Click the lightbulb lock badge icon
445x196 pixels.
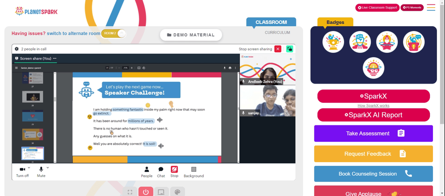(x=414, y=42)
